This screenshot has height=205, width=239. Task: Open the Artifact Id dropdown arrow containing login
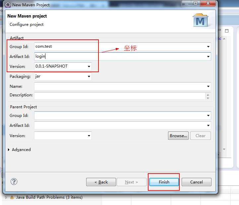point(208,57)
